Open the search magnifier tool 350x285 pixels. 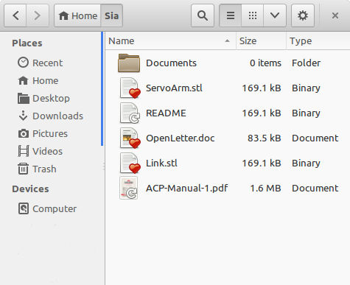tap(203, 15)
